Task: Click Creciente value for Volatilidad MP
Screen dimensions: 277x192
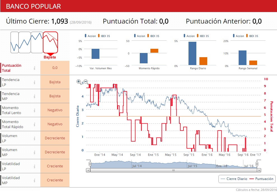Action: (55, 180)
